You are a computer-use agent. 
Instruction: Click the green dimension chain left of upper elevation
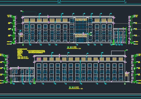pos(14,30)
